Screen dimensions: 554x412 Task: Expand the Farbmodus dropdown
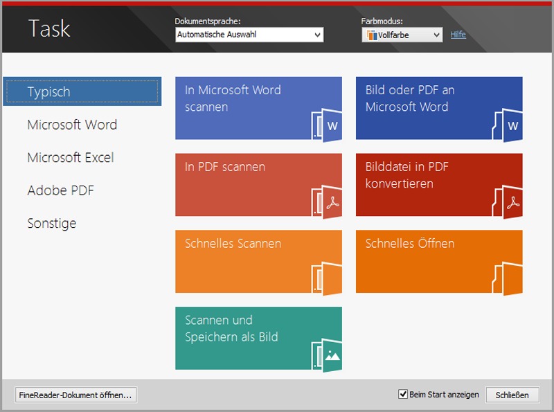[x=436, y=35]
